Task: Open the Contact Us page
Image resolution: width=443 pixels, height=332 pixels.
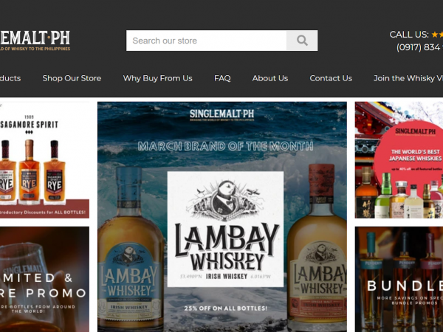Action: pyautogui.click(x=331, y=78)
